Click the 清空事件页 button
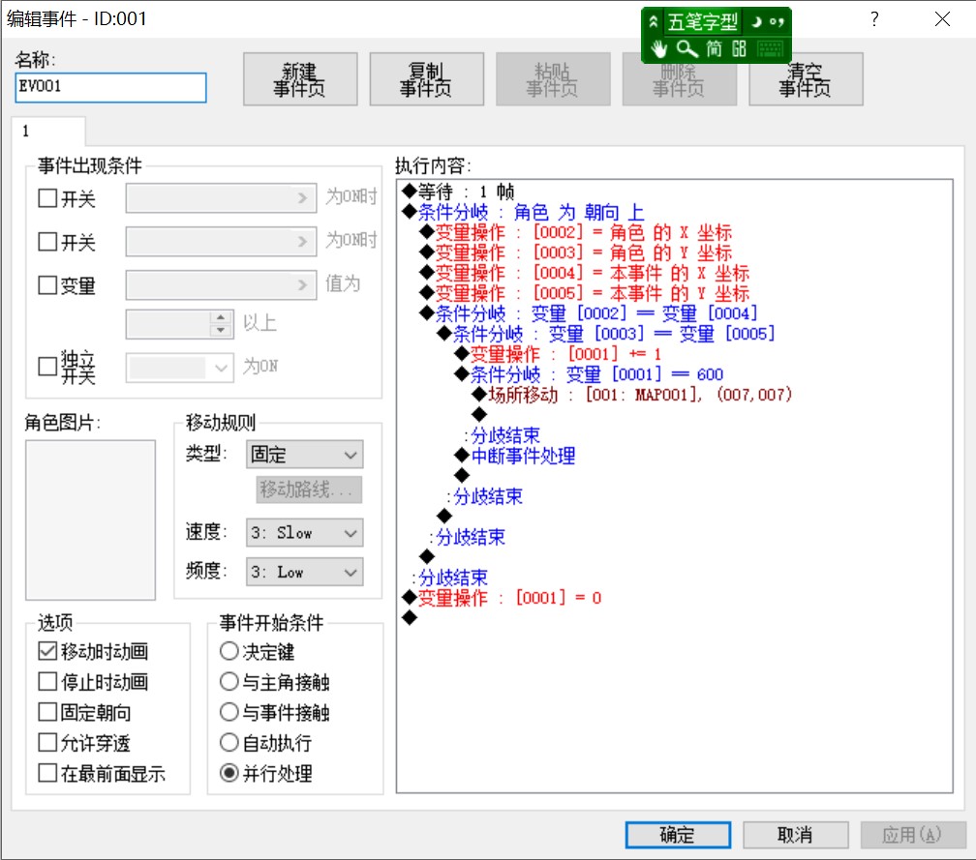The height and width of the screenshot is (860, 976). [x=806, y=79]
